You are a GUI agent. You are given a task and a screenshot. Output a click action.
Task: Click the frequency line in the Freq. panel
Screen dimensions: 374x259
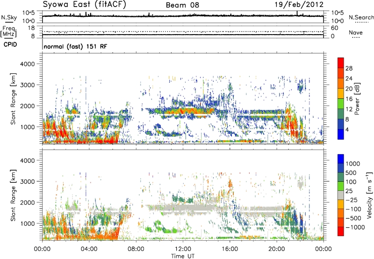click(x=183, y=35)
